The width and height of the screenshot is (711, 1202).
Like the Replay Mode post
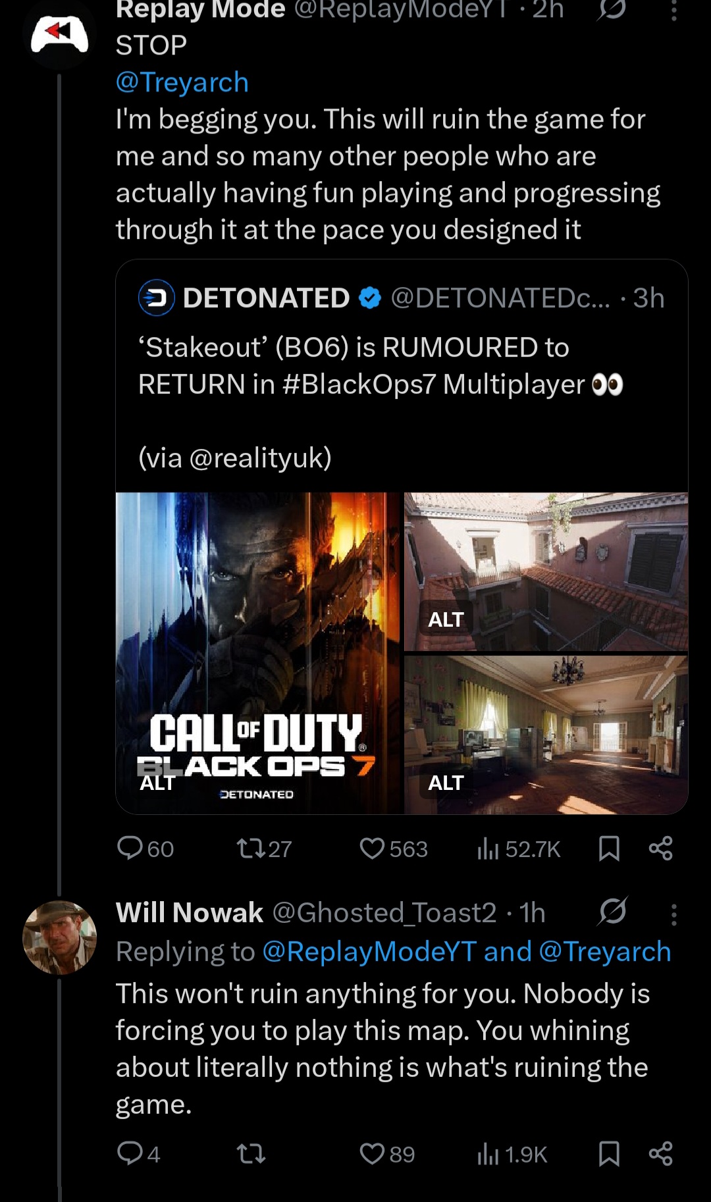click(x=394, y=849)
